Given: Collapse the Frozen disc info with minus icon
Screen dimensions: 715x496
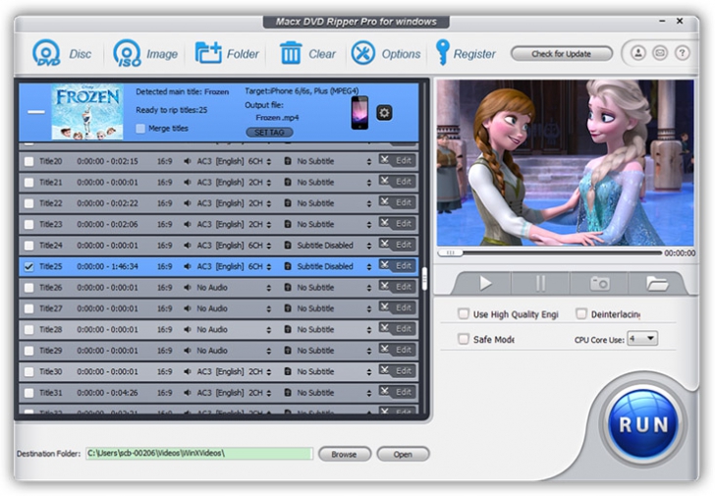Looking at the screenshot, I should coord(36,112).
